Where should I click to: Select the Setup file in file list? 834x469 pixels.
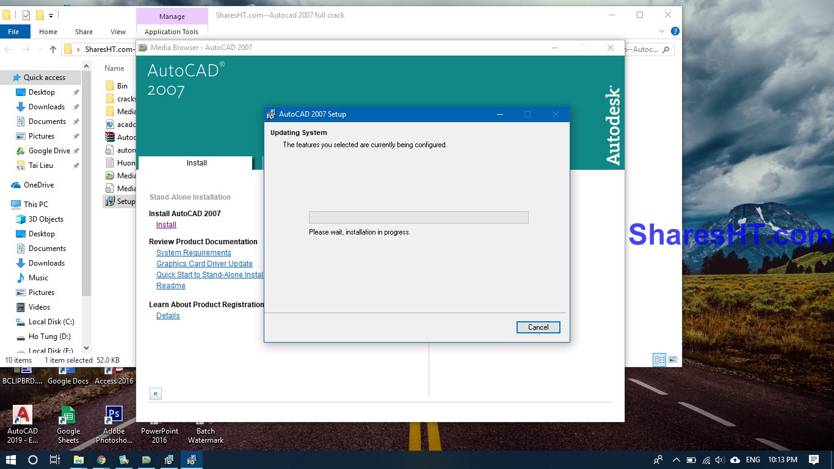click(120, 202)
